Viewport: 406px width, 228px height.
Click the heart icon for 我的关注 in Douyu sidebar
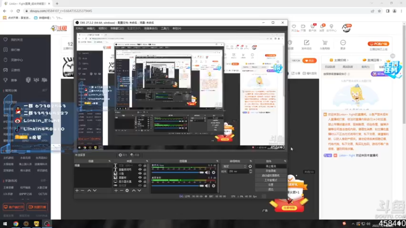6,40
